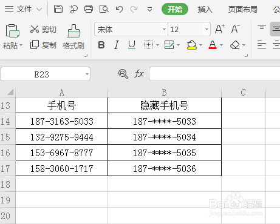Expand the arrow beside 文件
The image size is (280, 224).
click(39, 9)
